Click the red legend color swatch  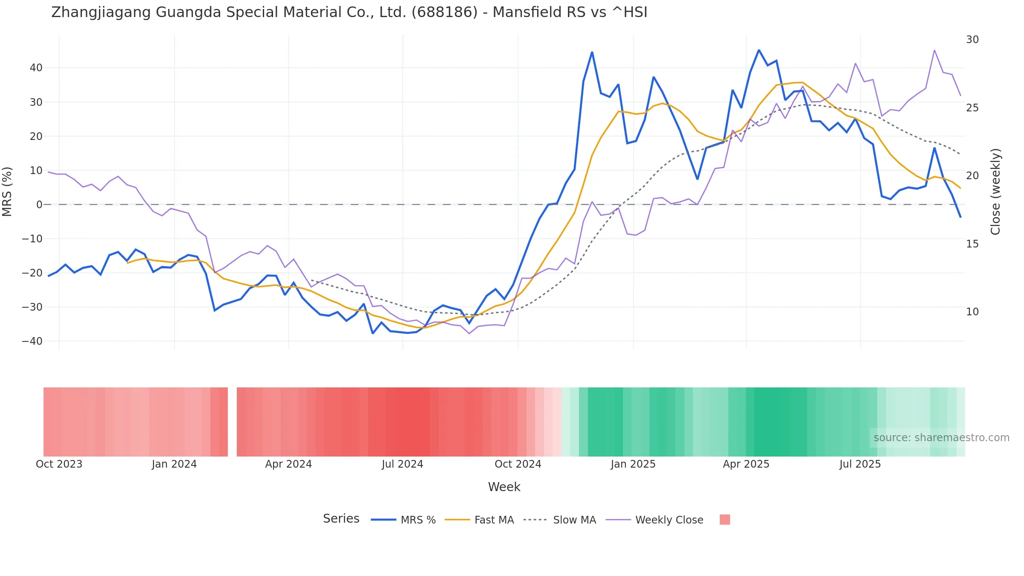(x=724, y=520)
